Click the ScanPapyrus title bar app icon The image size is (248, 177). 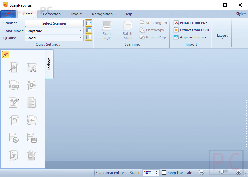5,5
